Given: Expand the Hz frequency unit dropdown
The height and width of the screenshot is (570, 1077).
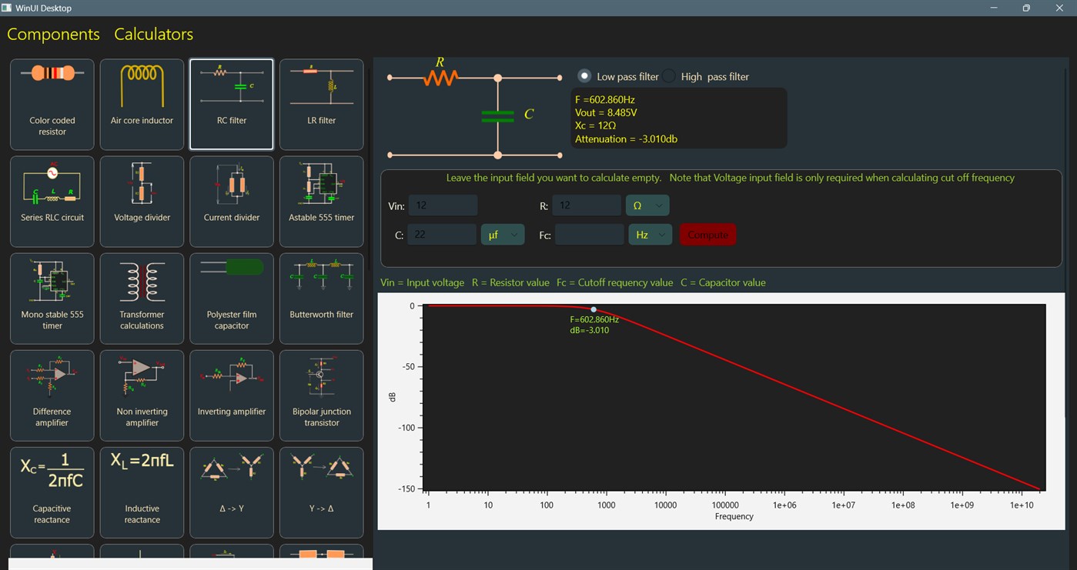Looking at the screenshot, I should pyautogui.click(x=651, y=235).
